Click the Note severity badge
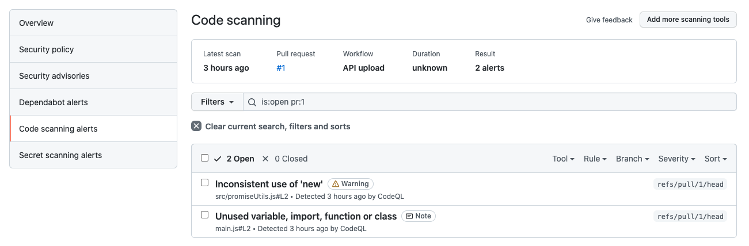Screen dimensions: 749x246 pyautogui.click(x=419, y=216)
